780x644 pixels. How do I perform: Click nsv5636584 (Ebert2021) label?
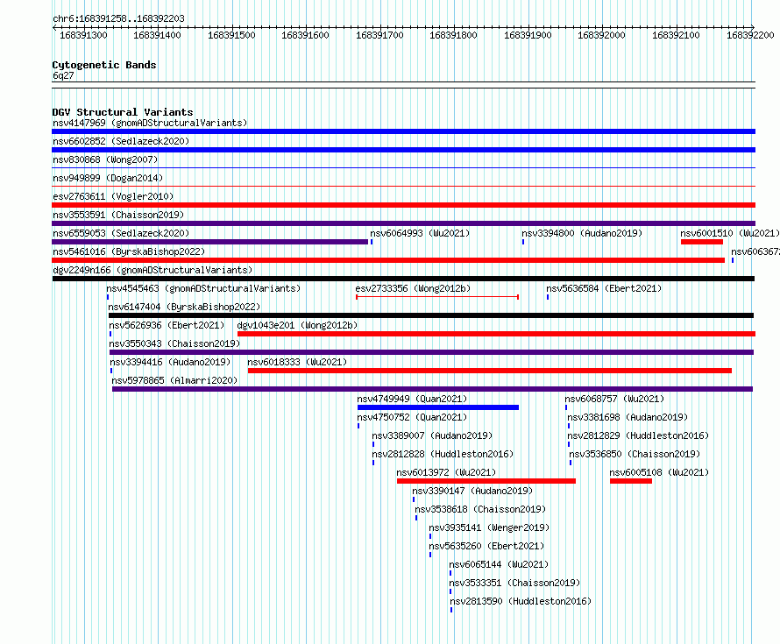[x=604, y=288]
